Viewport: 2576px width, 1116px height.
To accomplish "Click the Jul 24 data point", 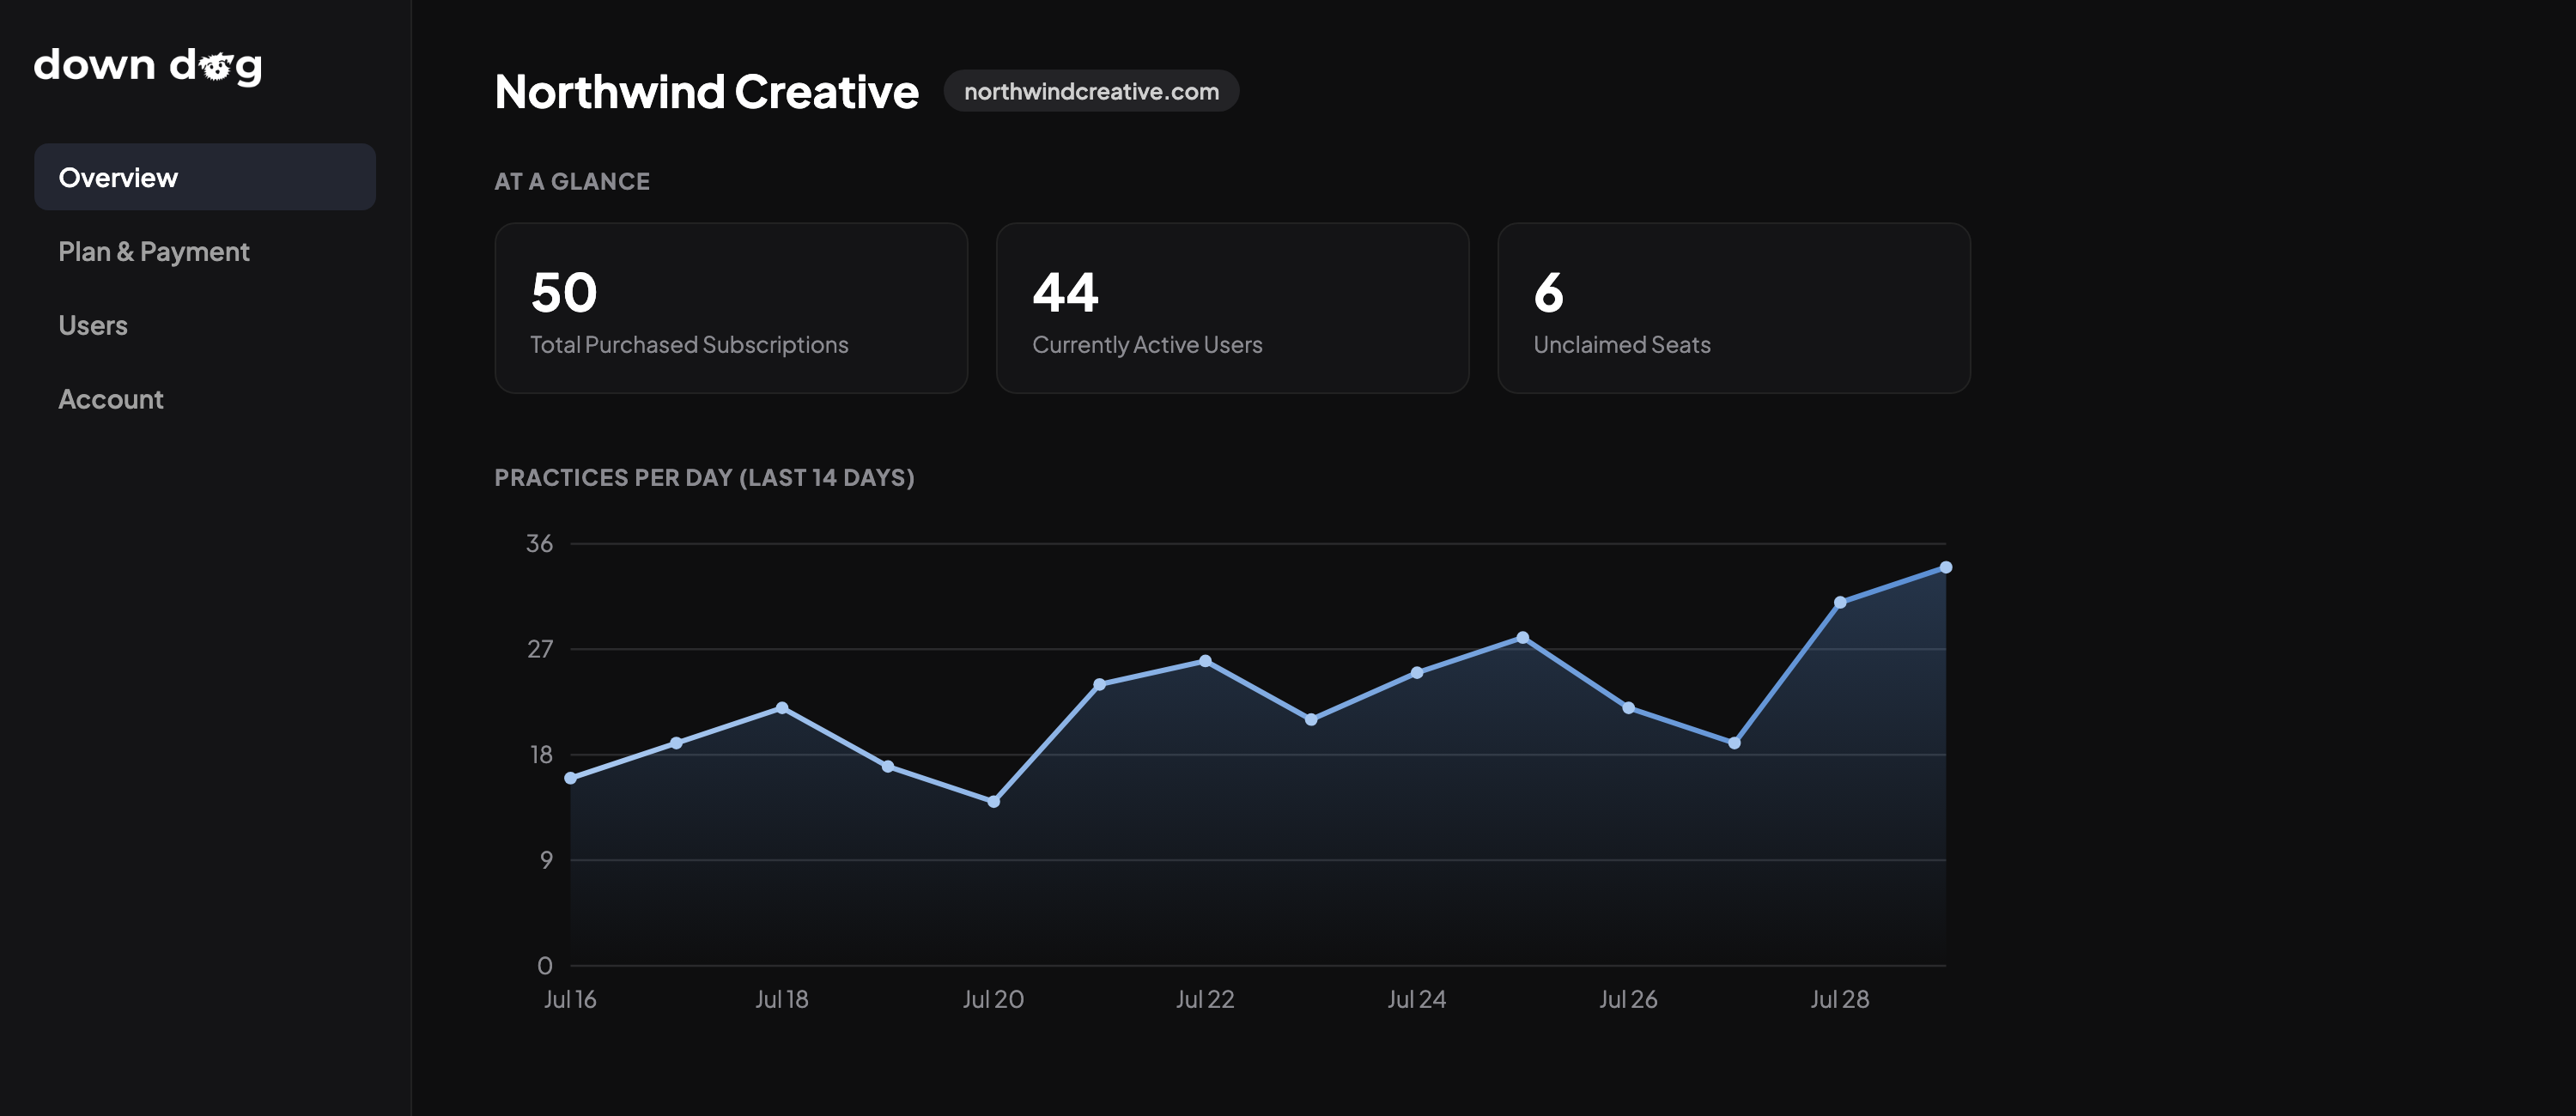I will click(1417, 673).
